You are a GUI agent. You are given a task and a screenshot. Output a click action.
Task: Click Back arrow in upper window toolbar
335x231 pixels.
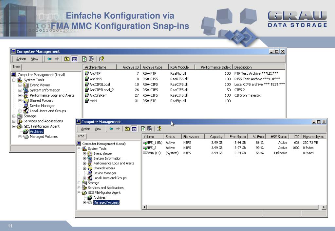tap(49, 59)
